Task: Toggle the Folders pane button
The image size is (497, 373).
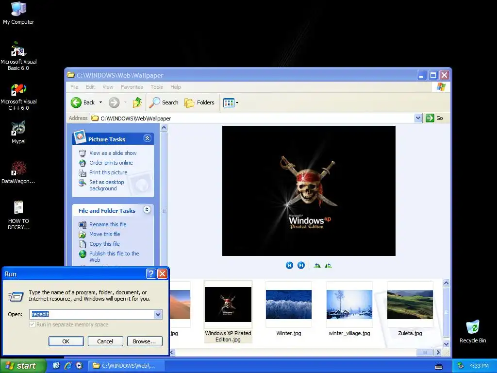Action: click(x=199, y=102)
